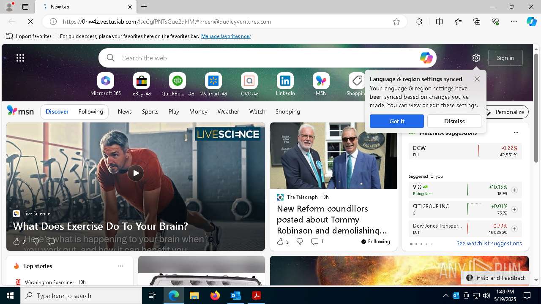Image resolution: width=541 pixels, height=304 pixels.
Task: Click the Copilot icon in search box
Action: click(426, 58)
